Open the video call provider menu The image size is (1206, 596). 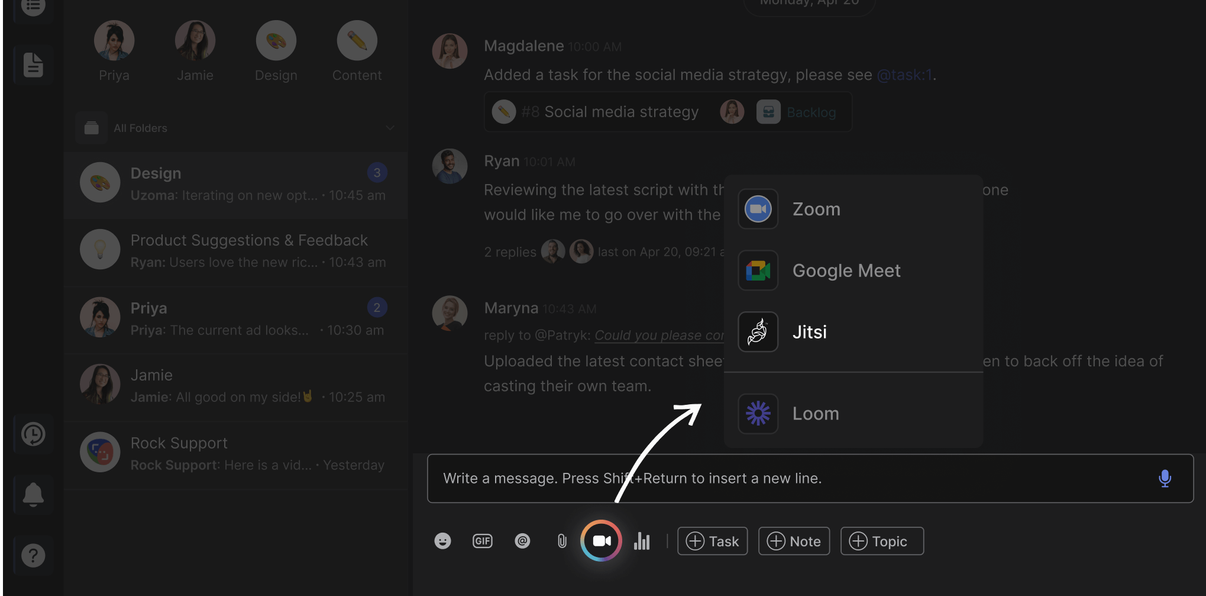[x=600, y=540]
